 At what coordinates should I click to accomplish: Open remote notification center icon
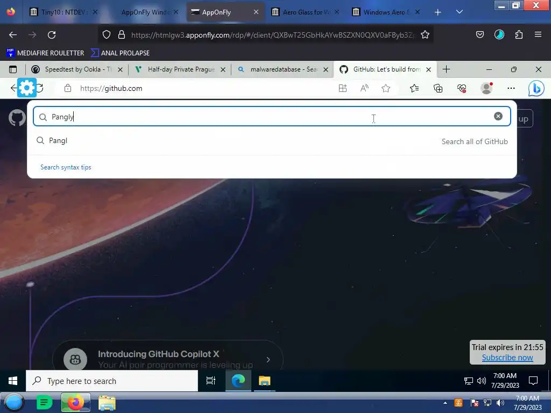[x=533, y=381]
